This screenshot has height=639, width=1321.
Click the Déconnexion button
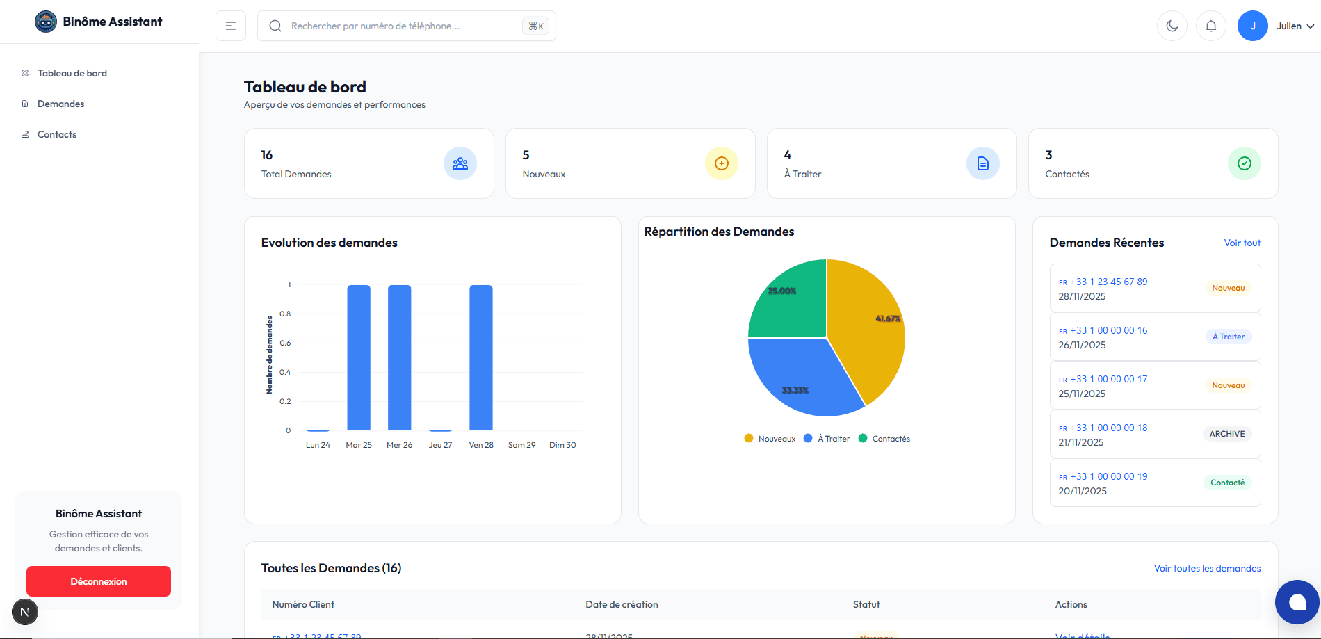tap(98, 581)
